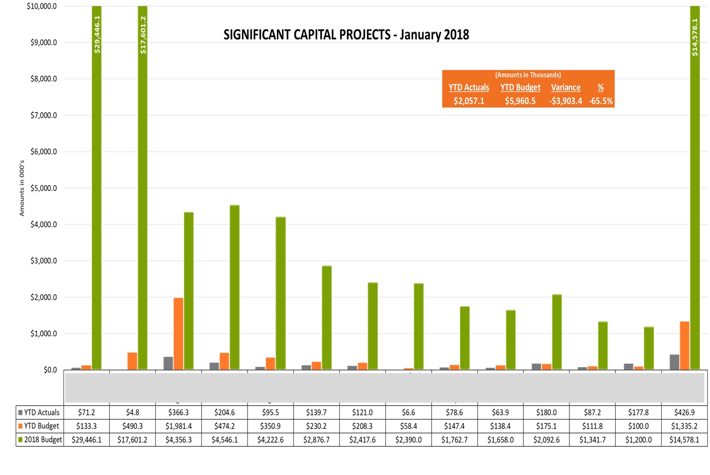The width and height of the screenshot is (710, 475).
Task: Click the green bar labeled $14,578.1
Action: [x=694, y=189]
